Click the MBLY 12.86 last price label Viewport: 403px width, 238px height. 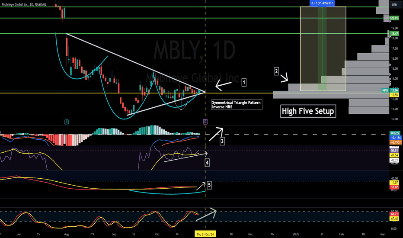click(x=390, y=90)
